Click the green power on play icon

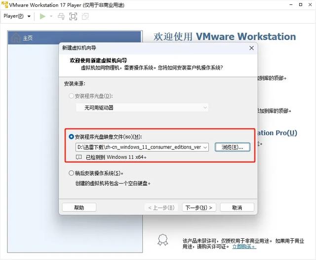42,16
